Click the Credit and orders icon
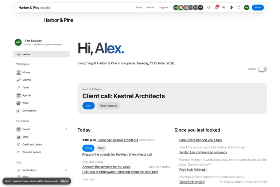The width and height of the screenshot is (280, 187). 19,144
